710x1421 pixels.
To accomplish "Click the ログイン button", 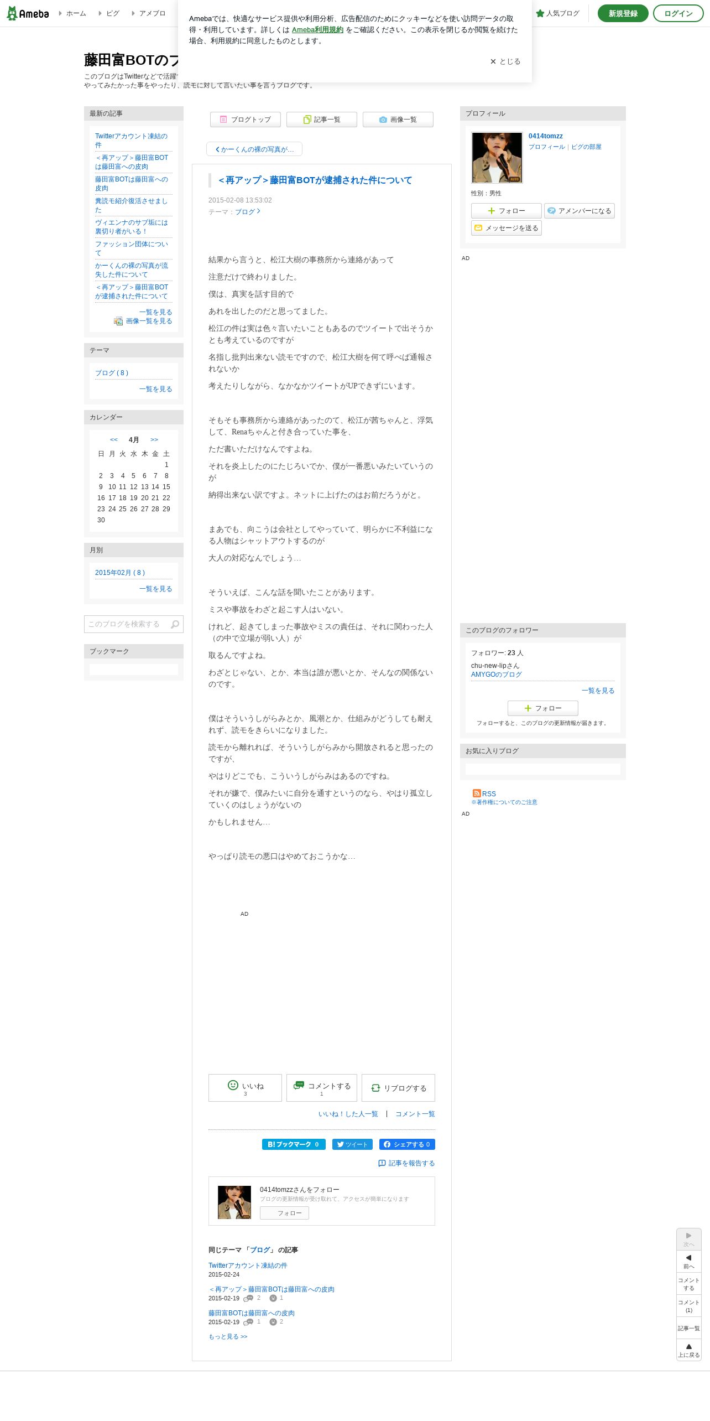I will pyautogui.click(x=678, y=13).
